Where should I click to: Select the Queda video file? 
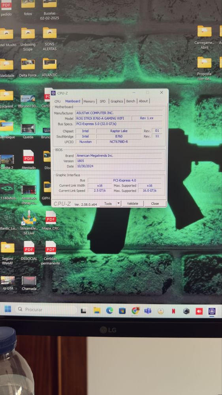pyautogui.click(x=28, y=132)
